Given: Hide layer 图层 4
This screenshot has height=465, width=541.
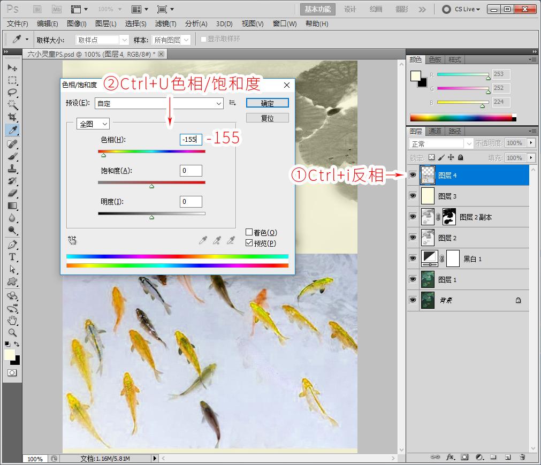Looking at the screenshot, I should [x=413, y=175].
